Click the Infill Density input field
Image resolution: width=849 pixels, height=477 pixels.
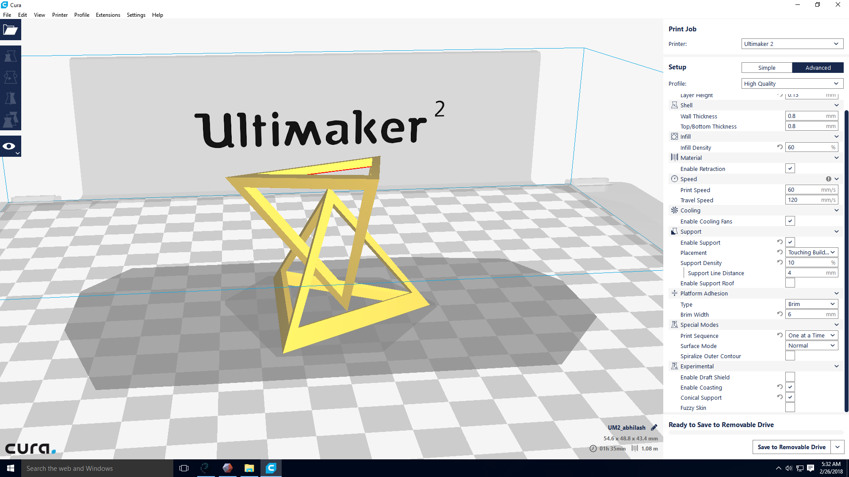click(811, 147)
